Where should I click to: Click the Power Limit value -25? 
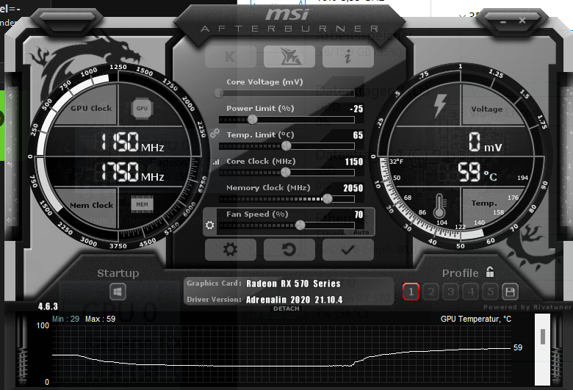pos(356,109)
